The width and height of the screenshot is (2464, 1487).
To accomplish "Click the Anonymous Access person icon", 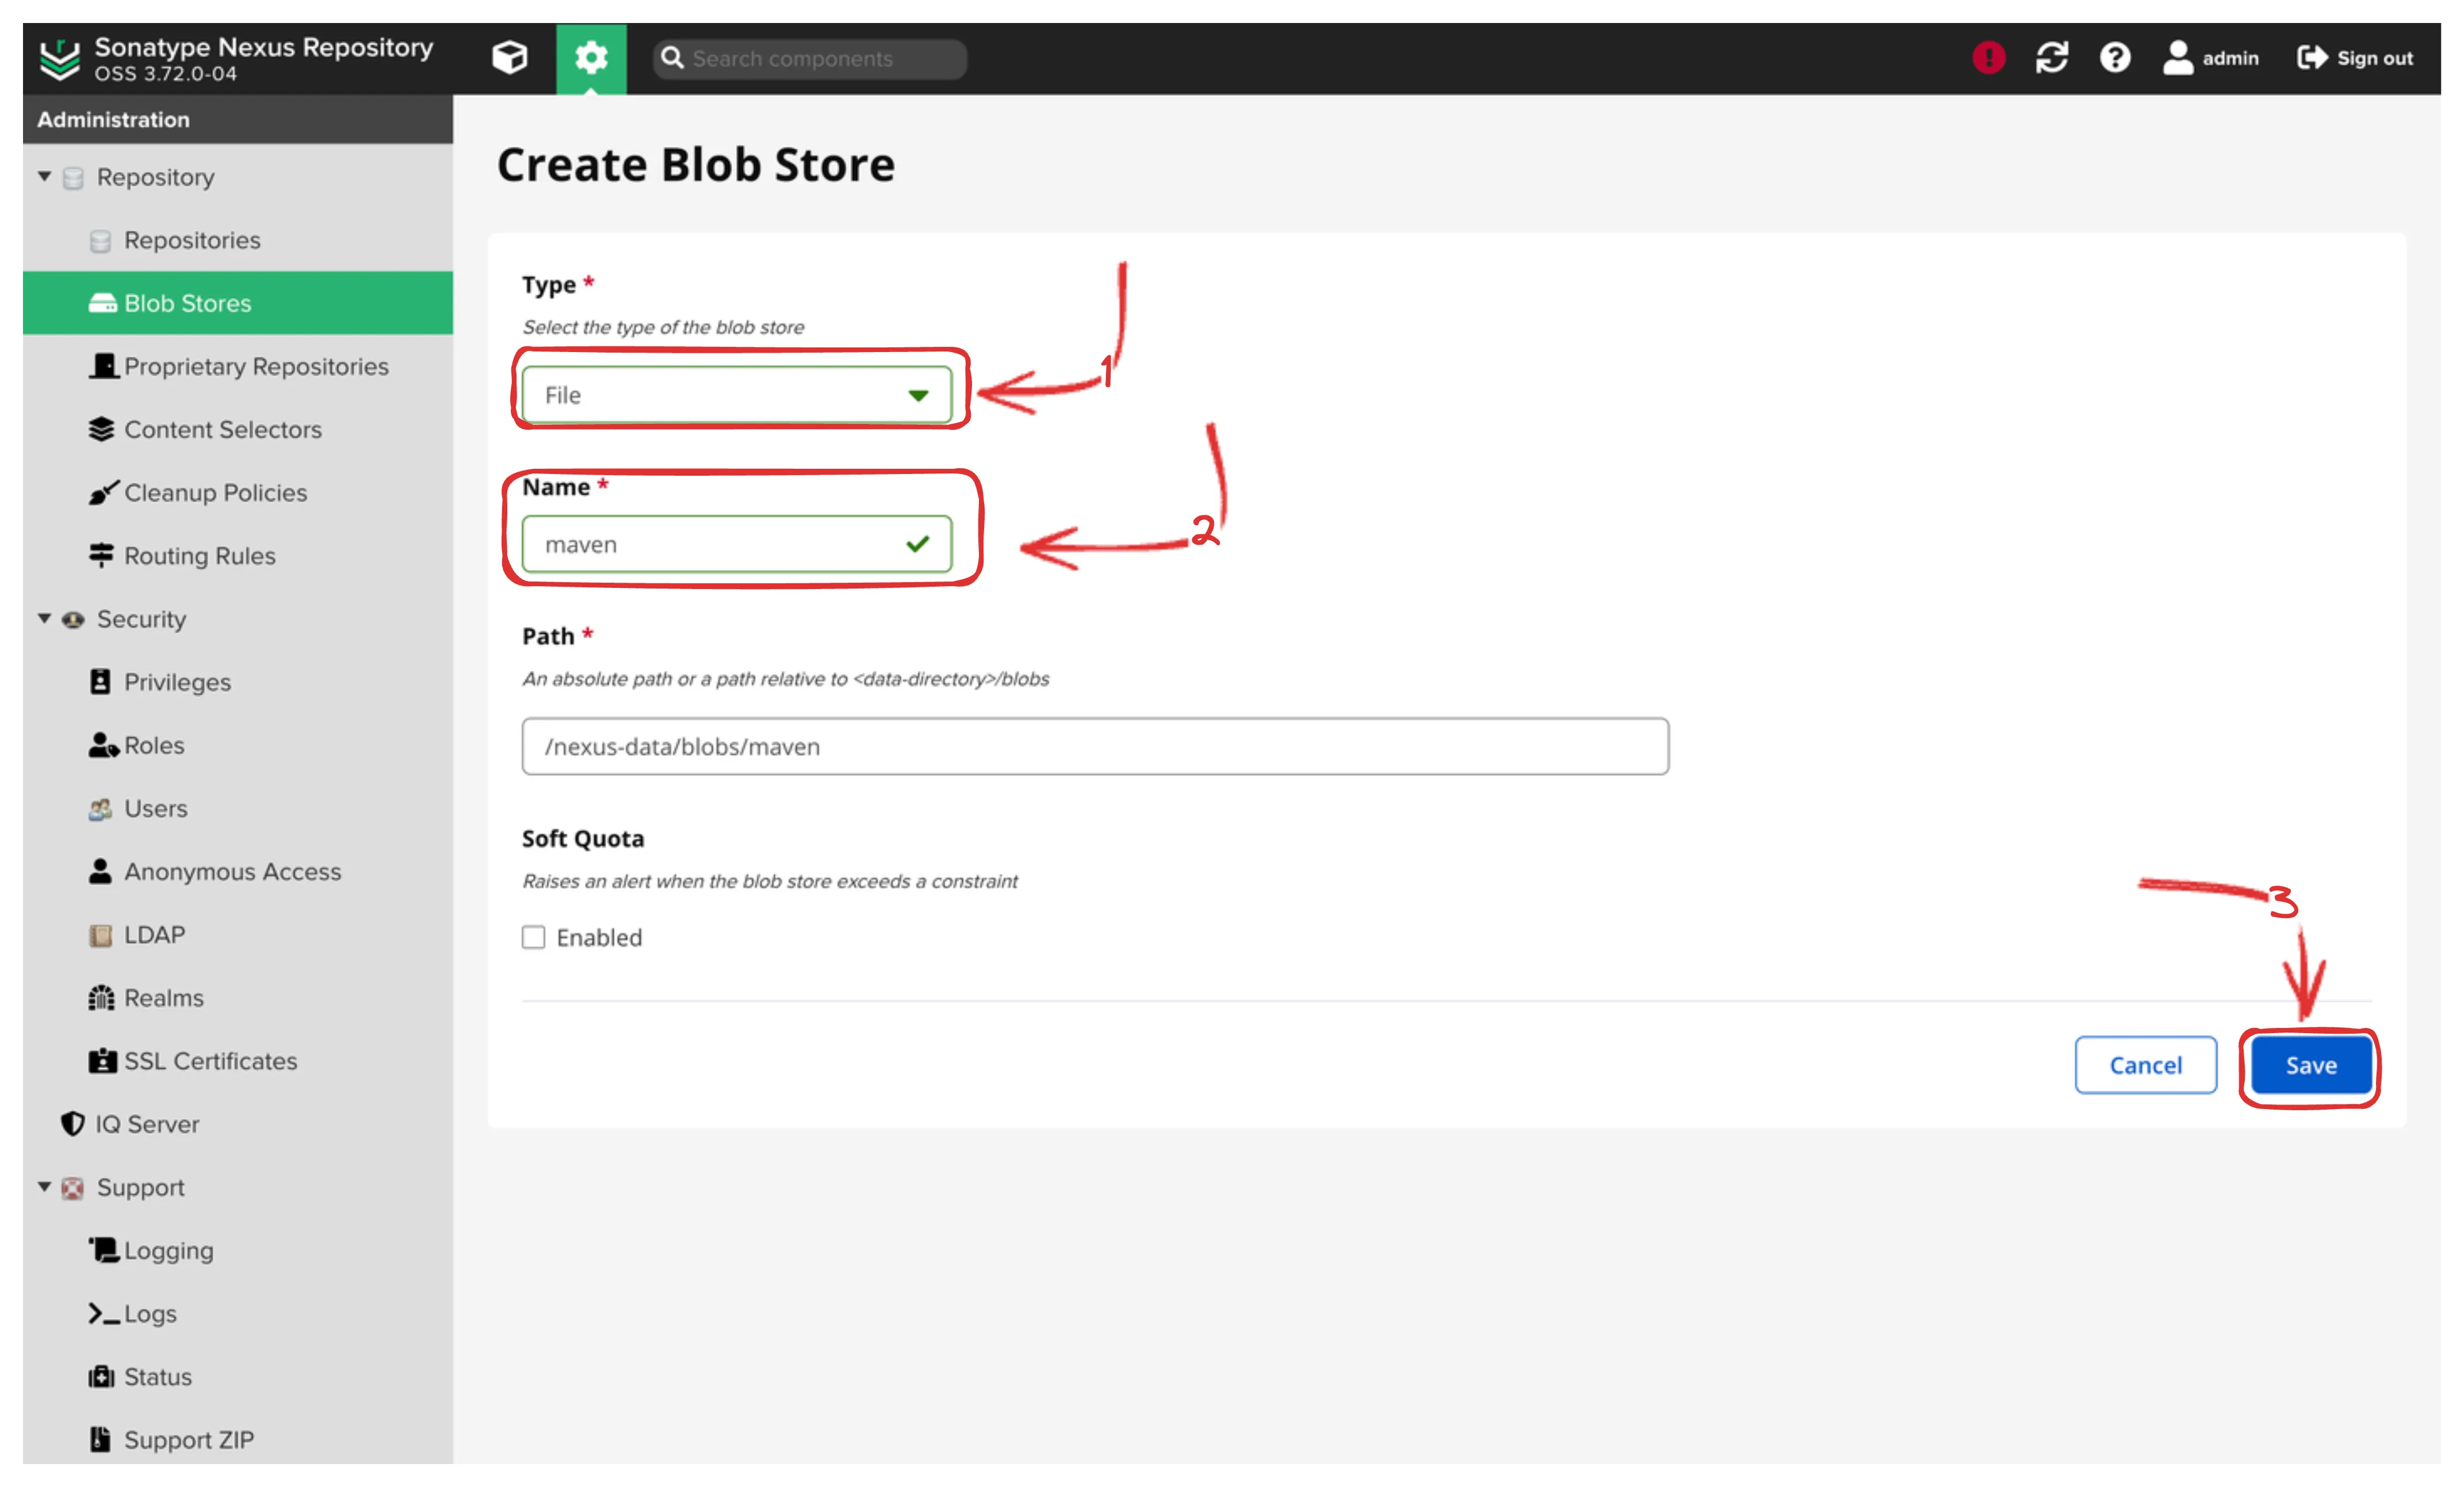I will coord(100,871).
